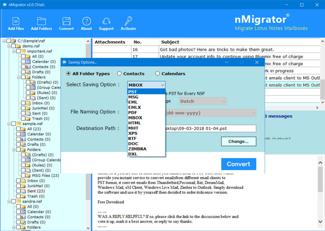
Task: Collapse the sandra.nsf tree node
Action: pos(9,201)
